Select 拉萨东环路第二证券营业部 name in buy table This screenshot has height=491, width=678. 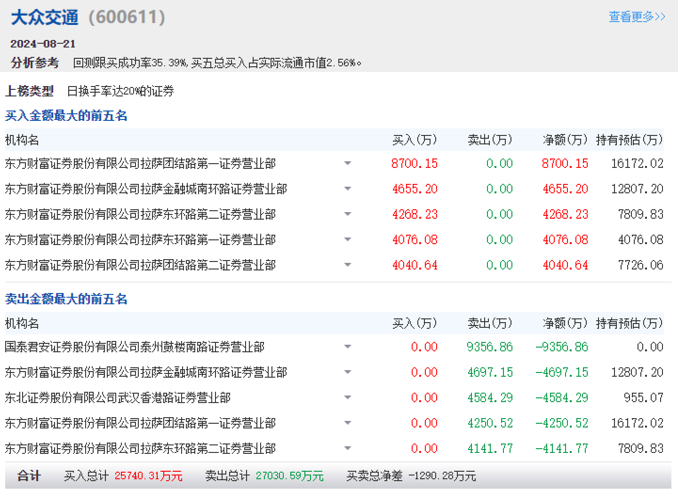[140, 214]
